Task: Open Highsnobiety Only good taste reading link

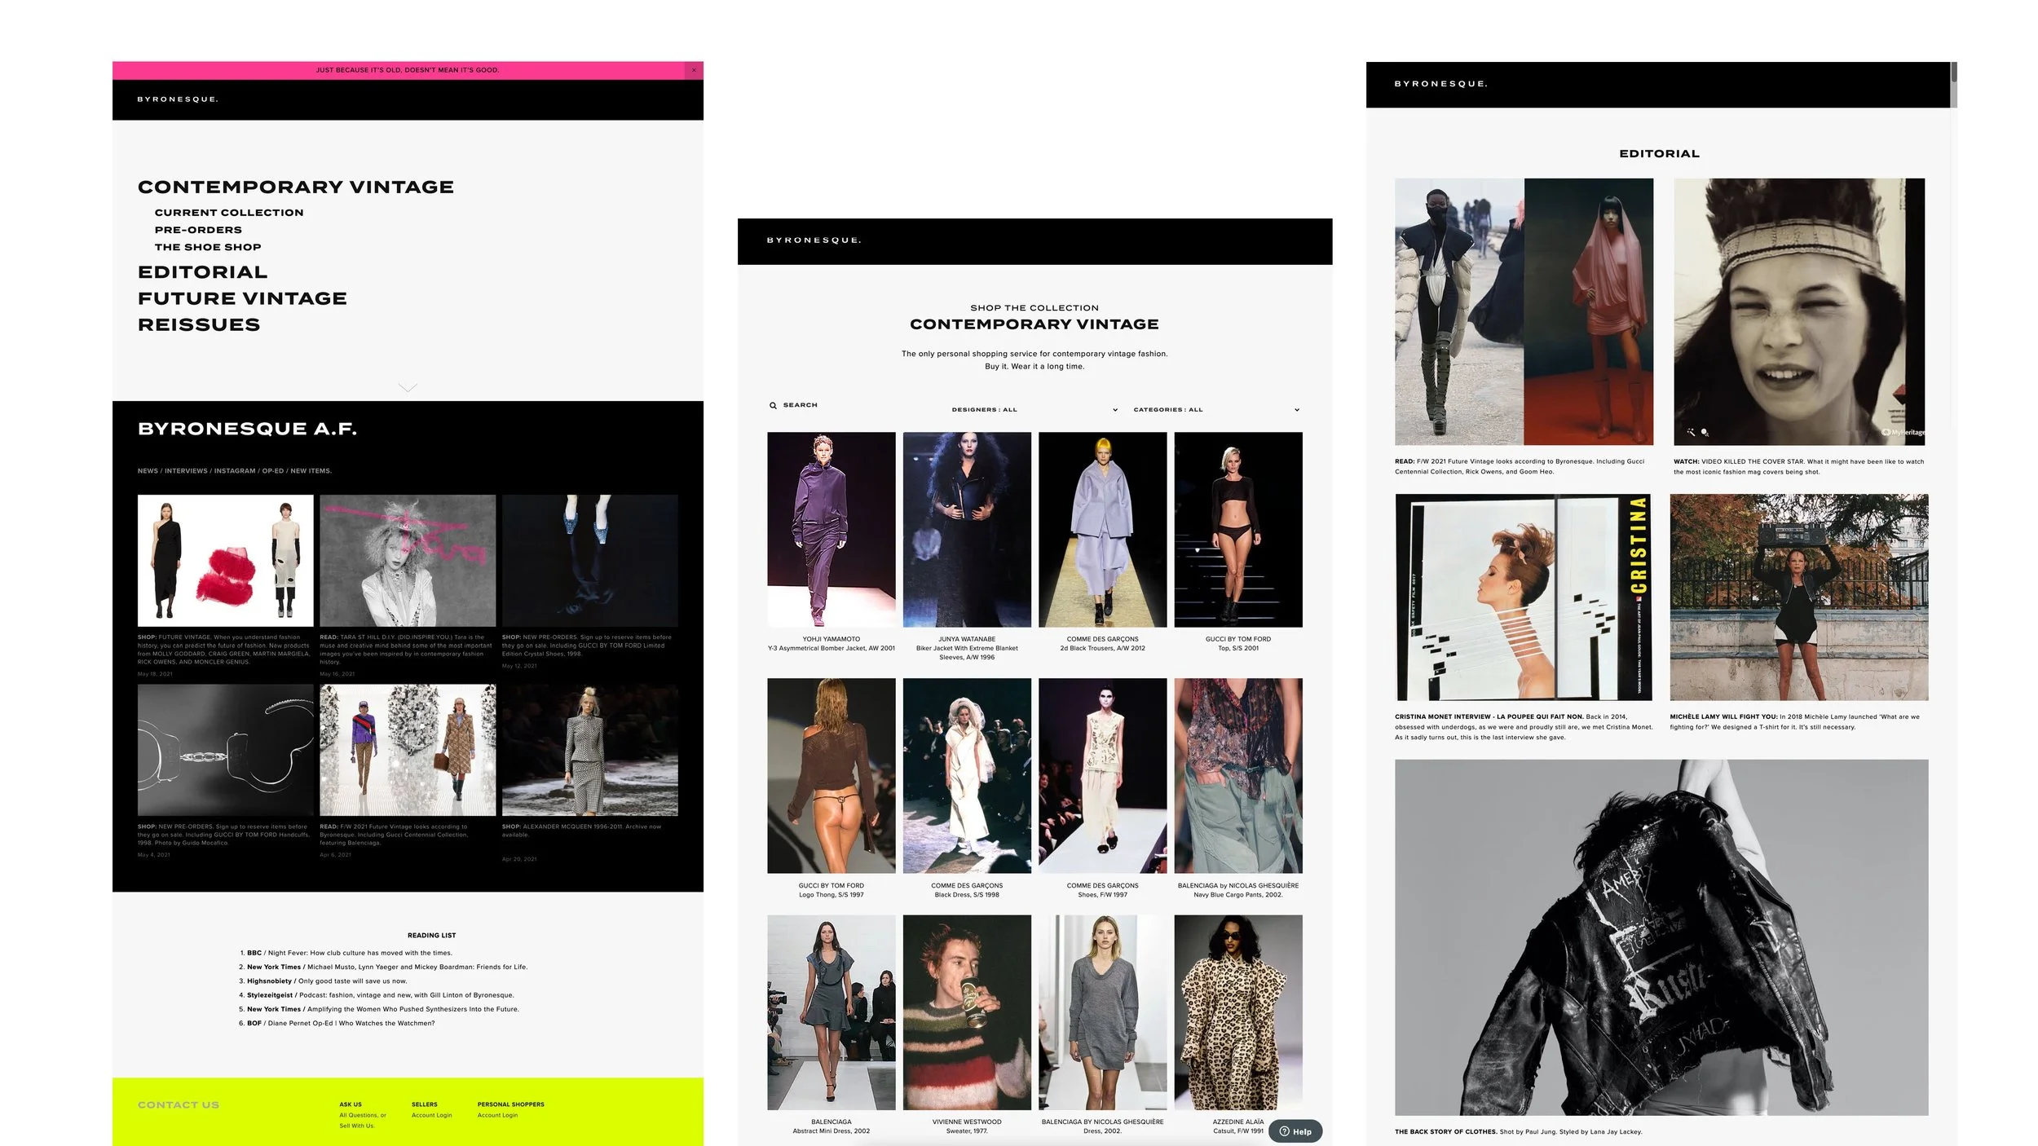Action: point(327,981)
